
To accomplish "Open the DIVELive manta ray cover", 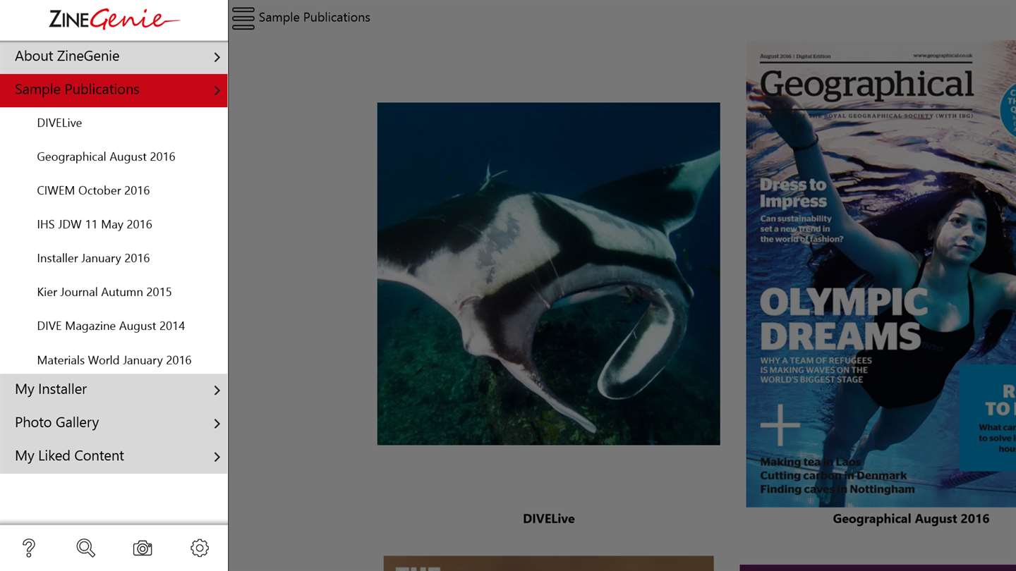I will coord(549,274).
